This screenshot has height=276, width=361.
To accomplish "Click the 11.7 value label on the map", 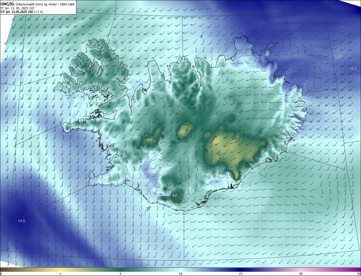I will [x=5, y=71].
